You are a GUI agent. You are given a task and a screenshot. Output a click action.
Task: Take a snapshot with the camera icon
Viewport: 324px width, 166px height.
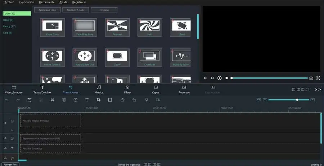[x=311, y=78]
